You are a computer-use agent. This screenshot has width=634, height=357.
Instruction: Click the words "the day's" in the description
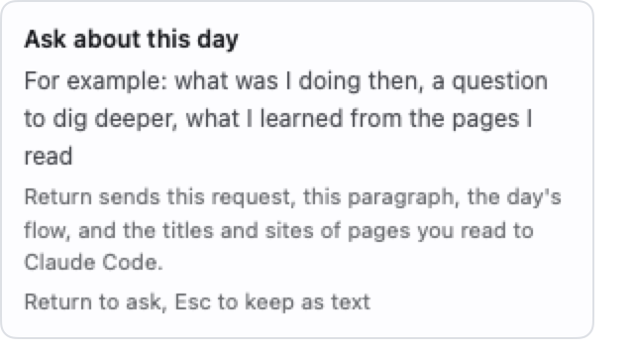(514, 197)
